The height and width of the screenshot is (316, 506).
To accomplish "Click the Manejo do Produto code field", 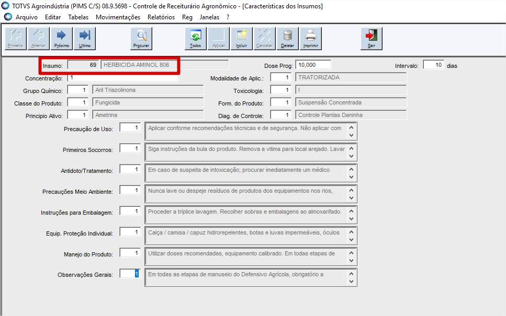I will (x=130, y=253).
